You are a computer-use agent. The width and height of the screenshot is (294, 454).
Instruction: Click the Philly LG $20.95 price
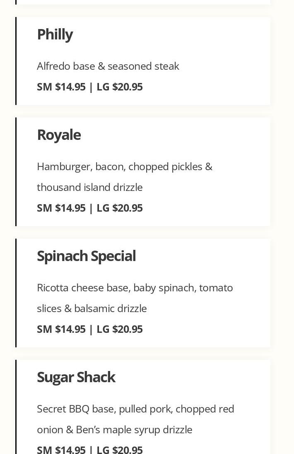120,87
